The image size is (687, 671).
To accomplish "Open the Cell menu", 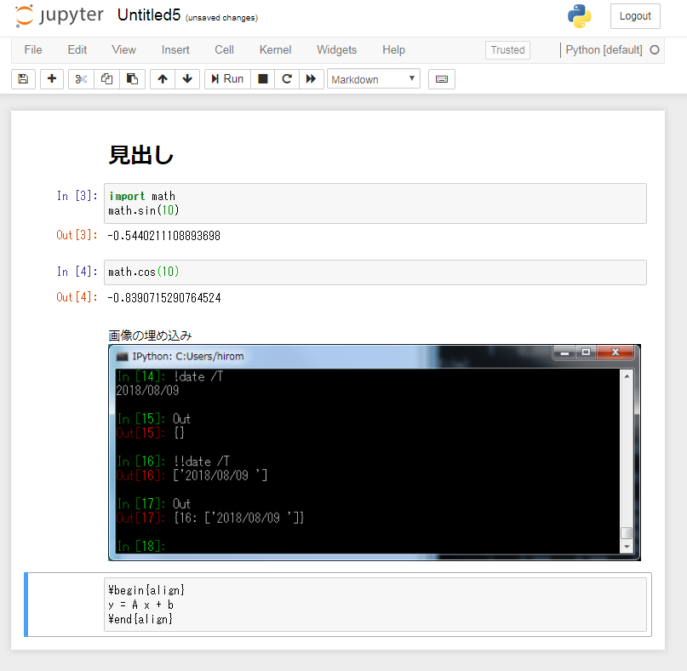I will (224, 50).
